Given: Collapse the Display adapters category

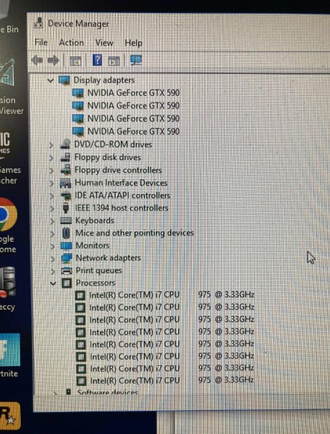Looking at the screenshot, I should click(51, 80).
